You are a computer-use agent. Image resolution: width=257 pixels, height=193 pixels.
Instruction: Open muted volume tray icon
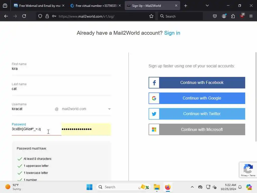click(x=215, y=187)
